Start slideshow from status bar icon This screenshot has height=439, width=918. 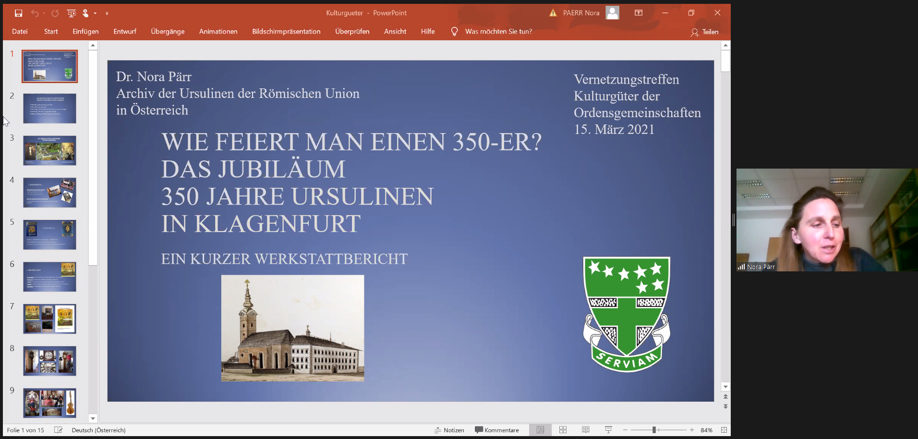coord(608,430)
